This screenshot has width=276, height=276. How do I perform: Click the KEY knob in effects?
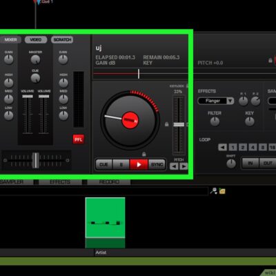tap(250, 121)
